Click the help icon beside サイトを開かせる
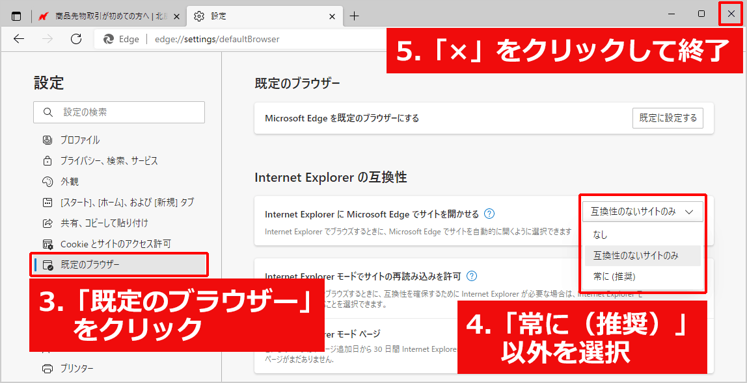This screenshot has height=383, width=747. point(489,214)
